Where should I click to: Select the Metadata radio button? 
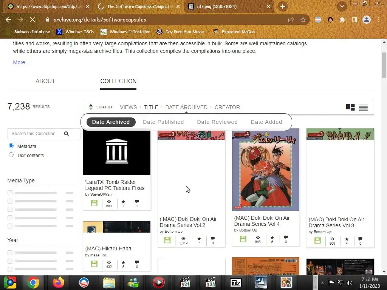(x=11, y=146)
